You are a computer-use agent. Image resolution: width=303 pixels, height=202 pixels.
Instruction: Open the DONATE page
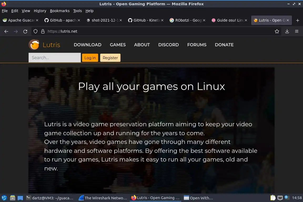pos(224,45)
